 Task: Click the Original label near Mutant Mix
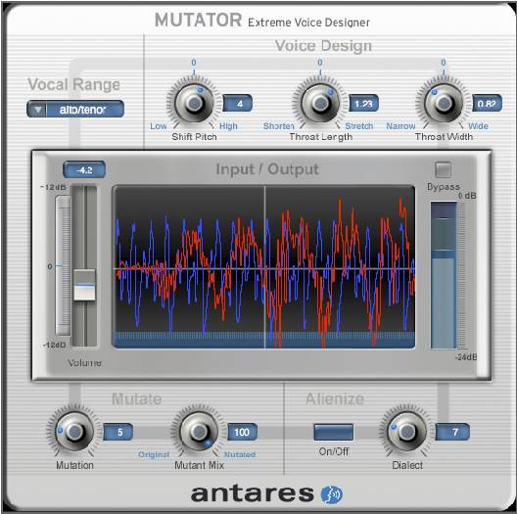tap(154, 454)
